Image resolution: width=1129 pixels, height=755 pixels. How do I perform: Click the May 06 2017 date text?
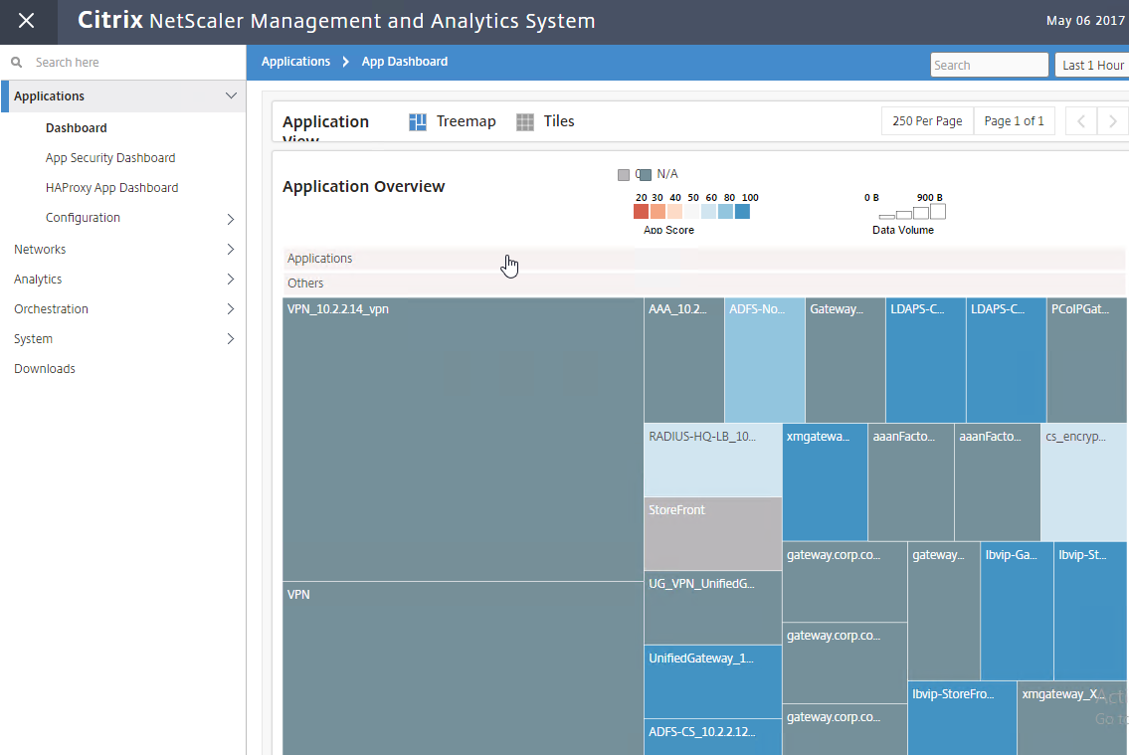click(x=1086, y=21)
